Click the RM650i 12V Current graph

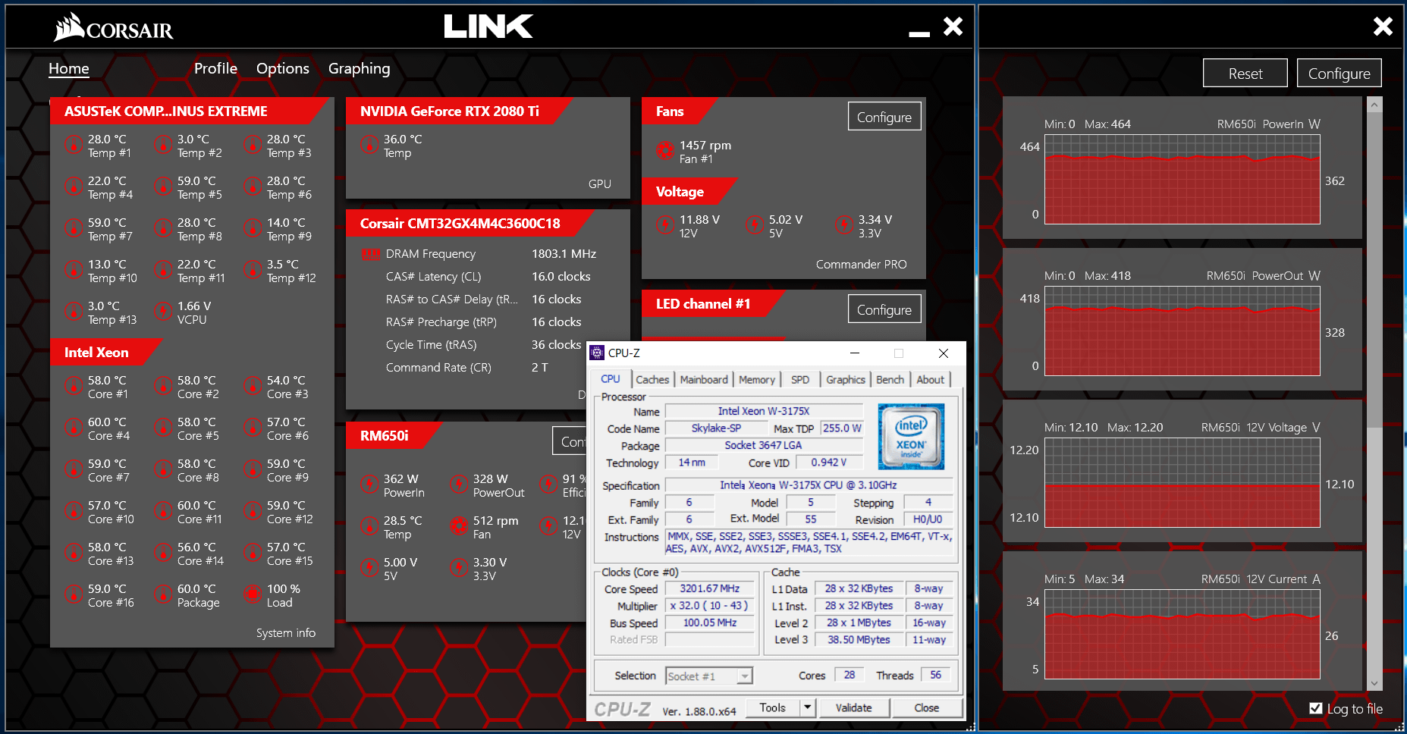click(x=1182, y=635)
